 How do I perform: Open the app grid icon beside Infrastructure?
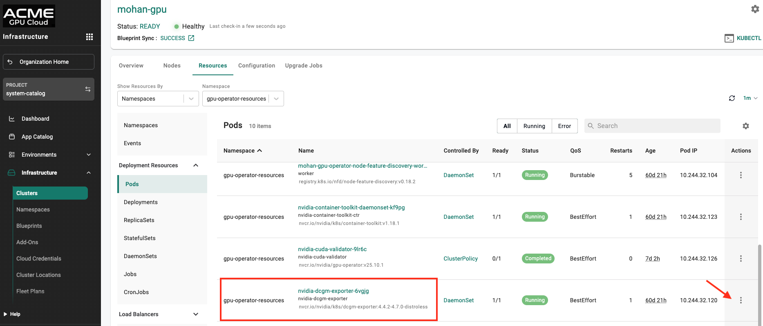coord(90,37)
